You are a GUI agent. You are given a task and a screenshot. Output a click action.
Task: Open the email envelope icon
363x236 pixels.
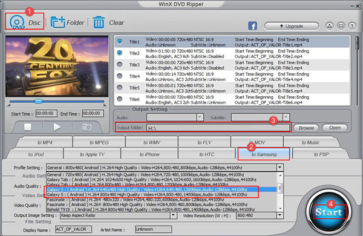coord(341,26)
